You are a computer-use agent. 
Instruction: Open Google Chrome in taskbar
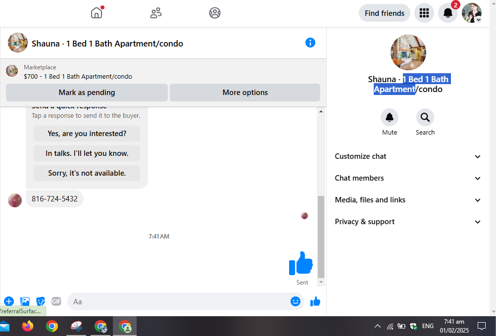click(52, 326)
